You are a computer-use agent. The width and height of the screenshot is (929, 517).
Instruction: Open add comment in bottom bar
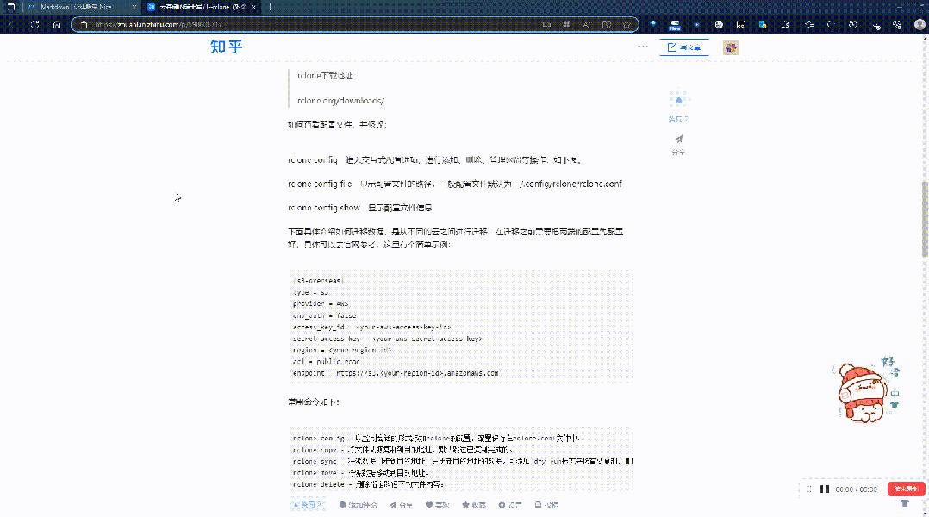[x=358, y=505]
